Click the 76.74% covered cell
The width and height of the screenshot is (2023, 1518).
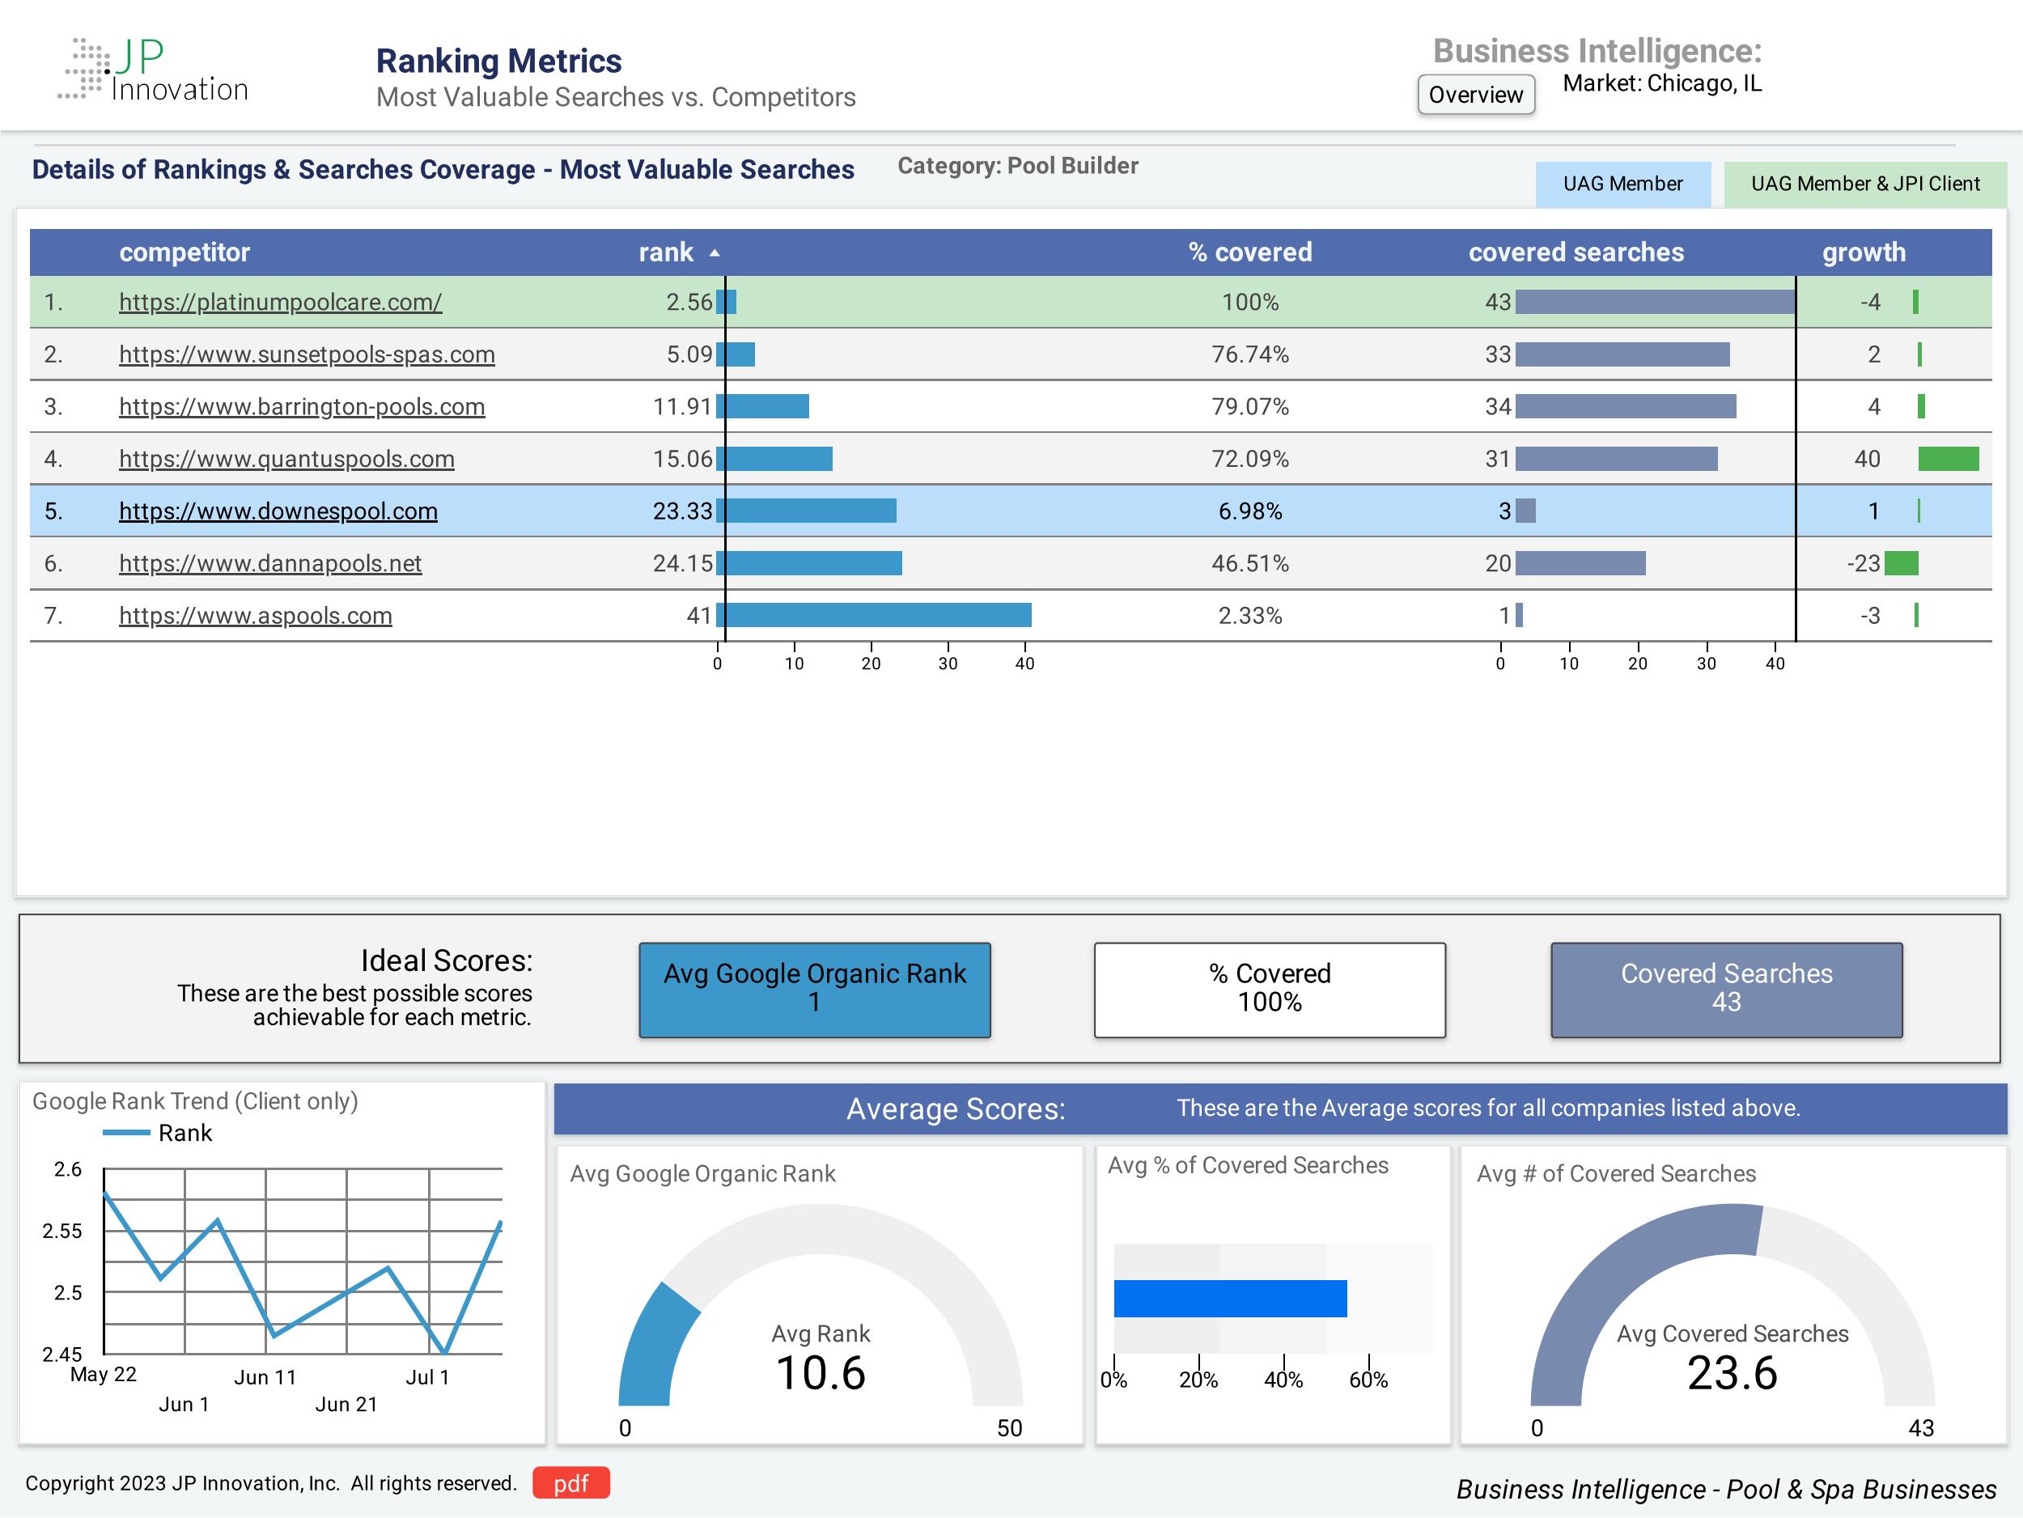[x=1249, y=354]
